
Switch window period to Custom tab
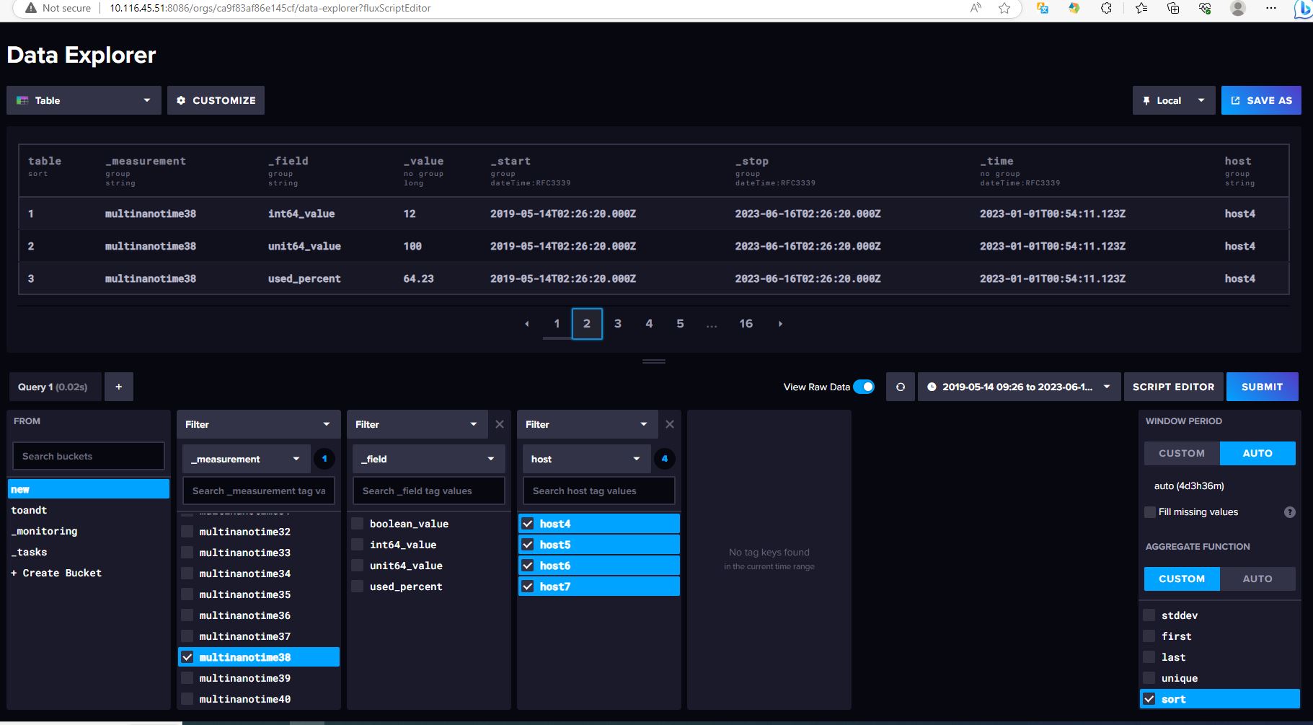click(x=1181, y=453)
